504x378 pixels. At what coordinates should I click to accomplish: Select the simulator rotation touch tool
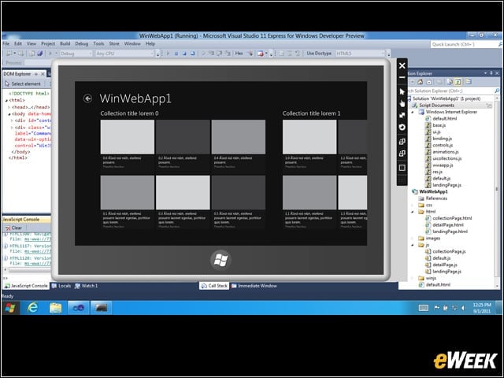tap(402, 128)
